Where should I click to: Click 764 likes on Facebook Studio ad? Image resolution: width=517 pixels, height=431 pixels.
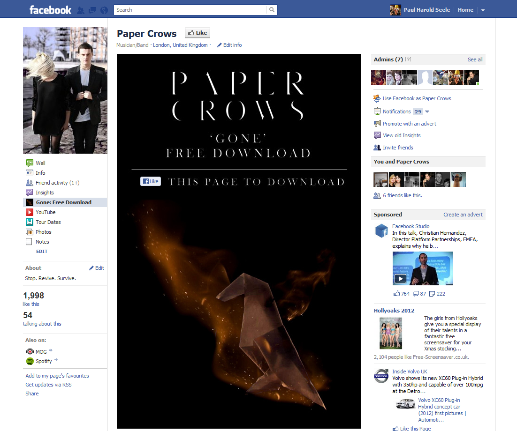coord(402,294)
